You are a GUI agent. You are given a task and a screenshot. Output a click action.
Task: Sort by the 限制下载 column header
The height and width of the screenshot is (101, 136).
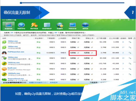[x=76, y=38]
